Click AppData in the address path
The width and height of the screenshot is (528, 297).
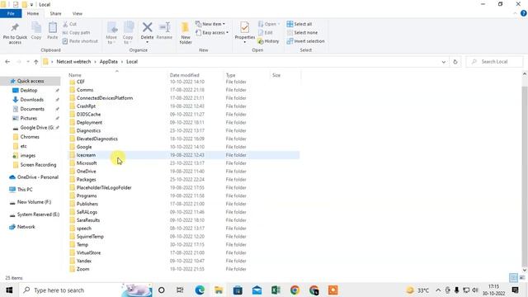point(108,62)
